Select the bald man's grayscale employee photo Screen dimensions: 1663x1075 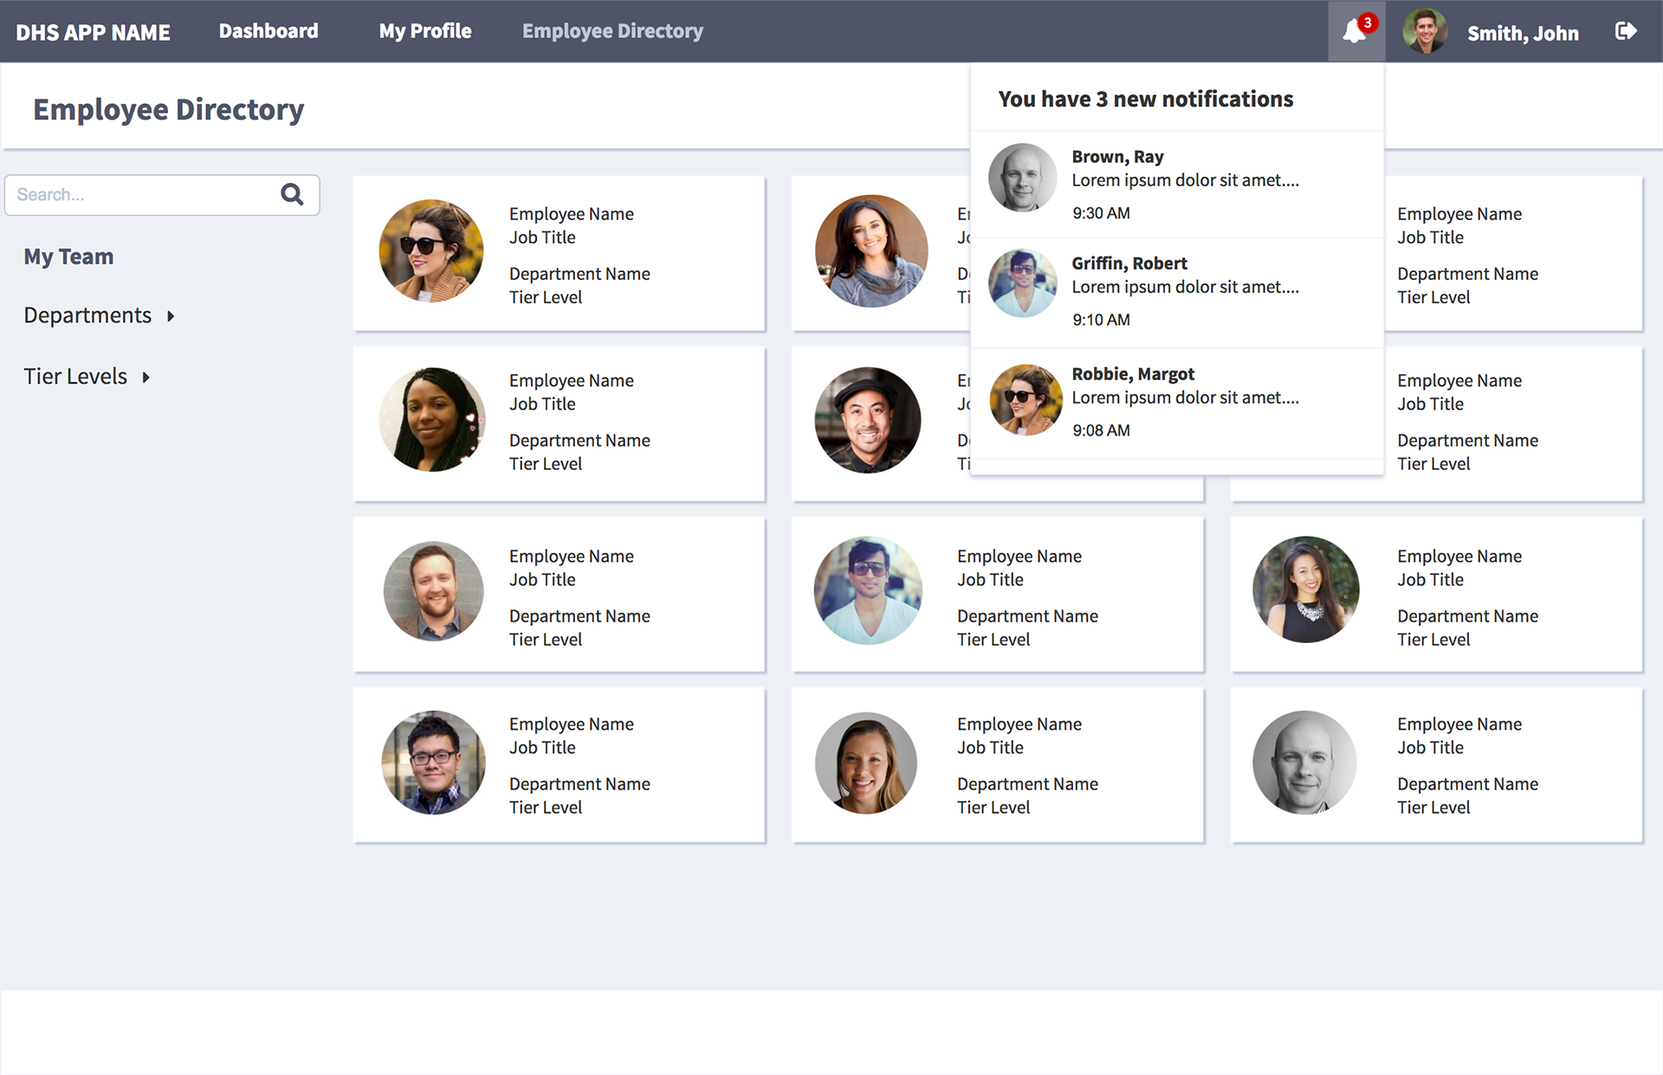click(x=1304, y=763)
